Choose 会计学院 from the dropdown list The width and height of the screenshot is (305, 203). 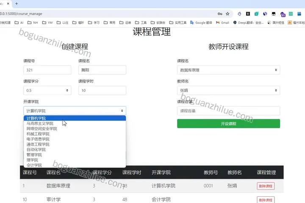click(75, 165)
